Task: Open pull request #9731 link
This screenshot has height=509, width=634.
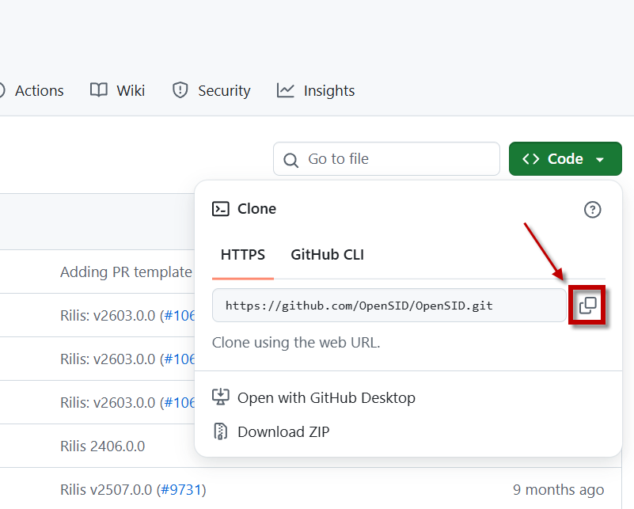Action: tap(180, 490)
